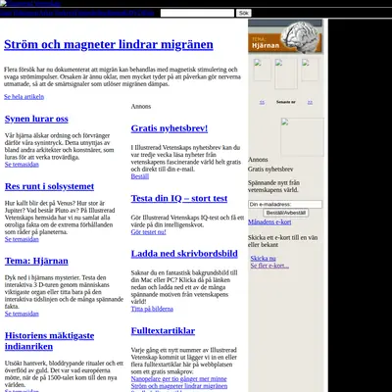Open the Tema: Hjärnan heading link
The width and height of the screenshot is (392, 392).
click(x=36, y=261)
